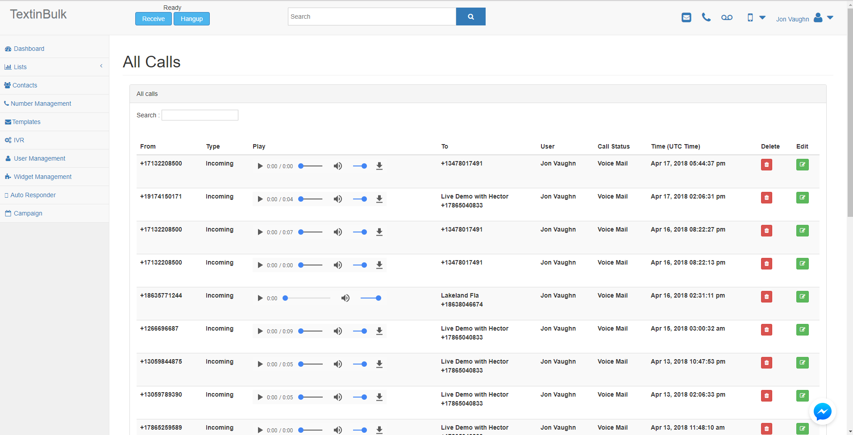Screen dimensions: 853x435
Task: Go to Number Management in sidebar
Action: [41, 104]
